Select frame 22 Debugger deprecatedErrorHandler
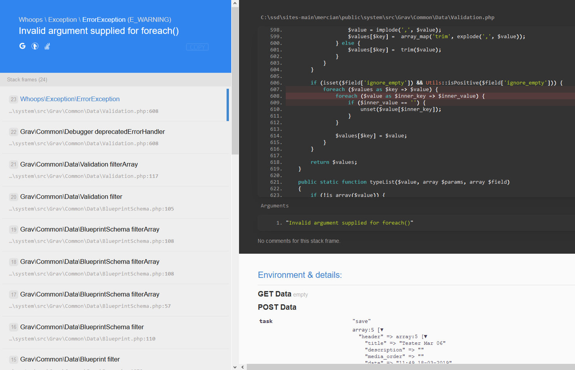The width and height of the screenshot is (575, 370). pyautogui.click(x=116, y=137)
